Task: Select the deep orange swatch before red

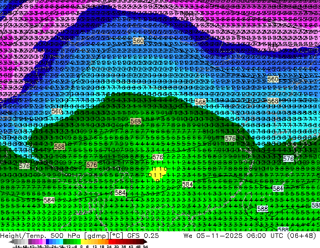Action: (x=106, y=241)
